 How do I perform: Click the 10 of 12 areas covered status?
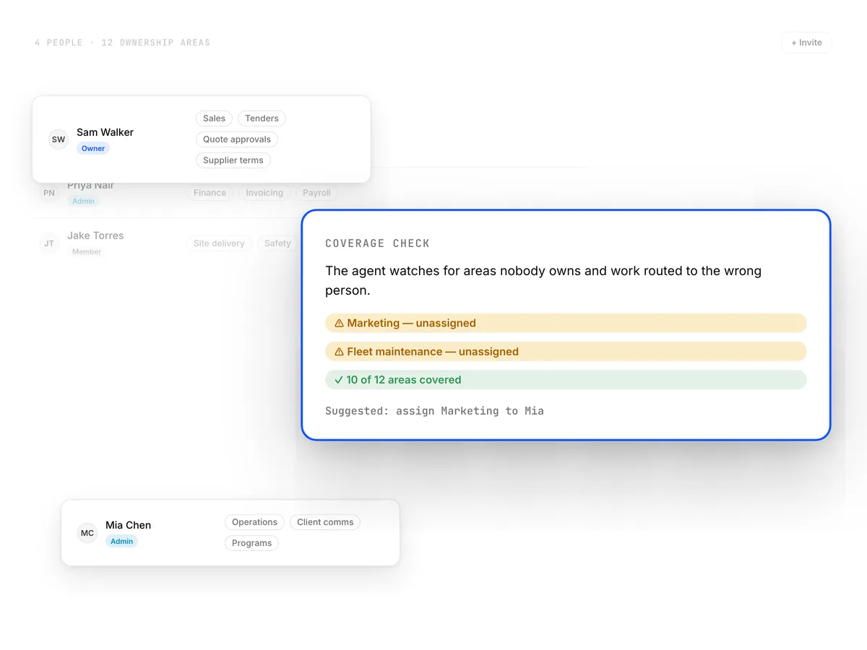tap(566, 380)
